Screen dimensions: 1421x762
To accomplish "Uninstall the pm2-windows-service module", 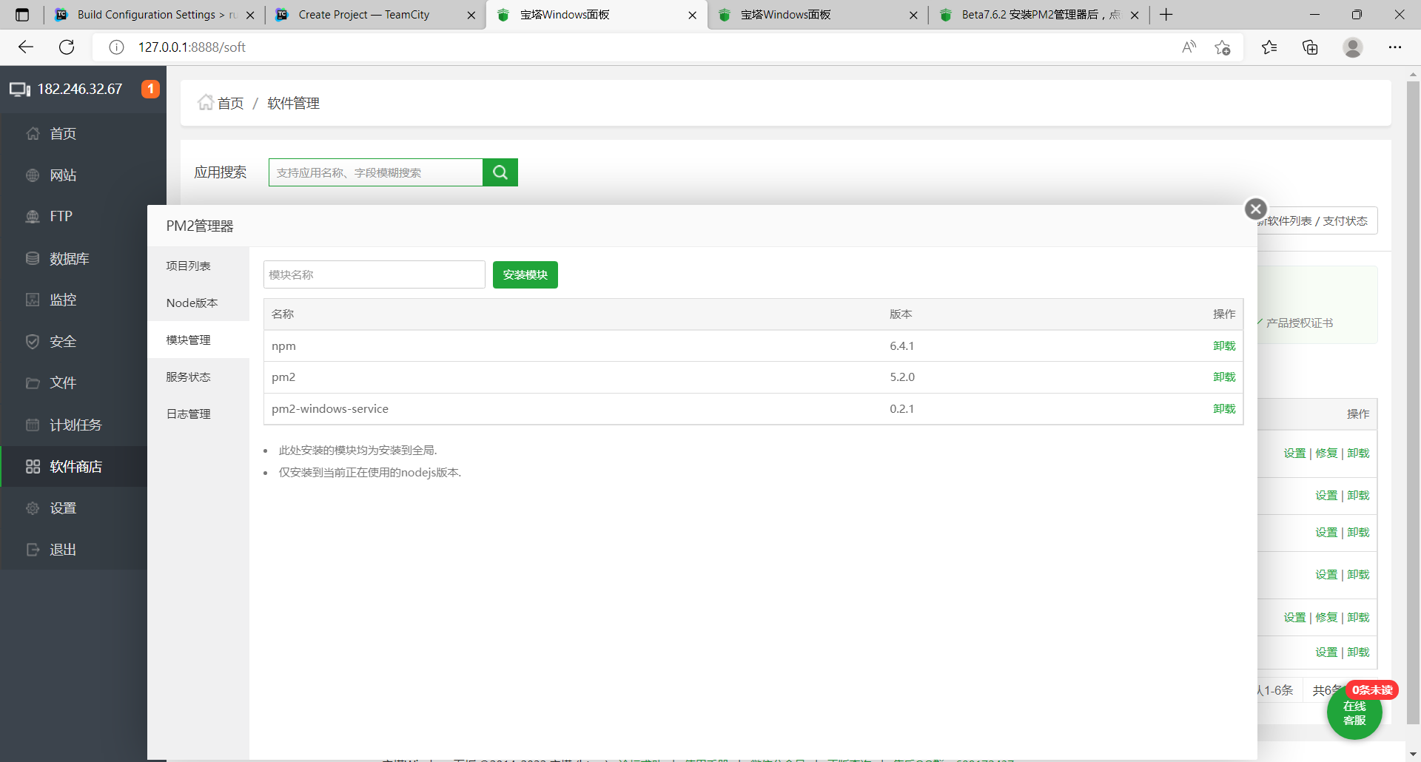I will click(x=1224, y=408).
